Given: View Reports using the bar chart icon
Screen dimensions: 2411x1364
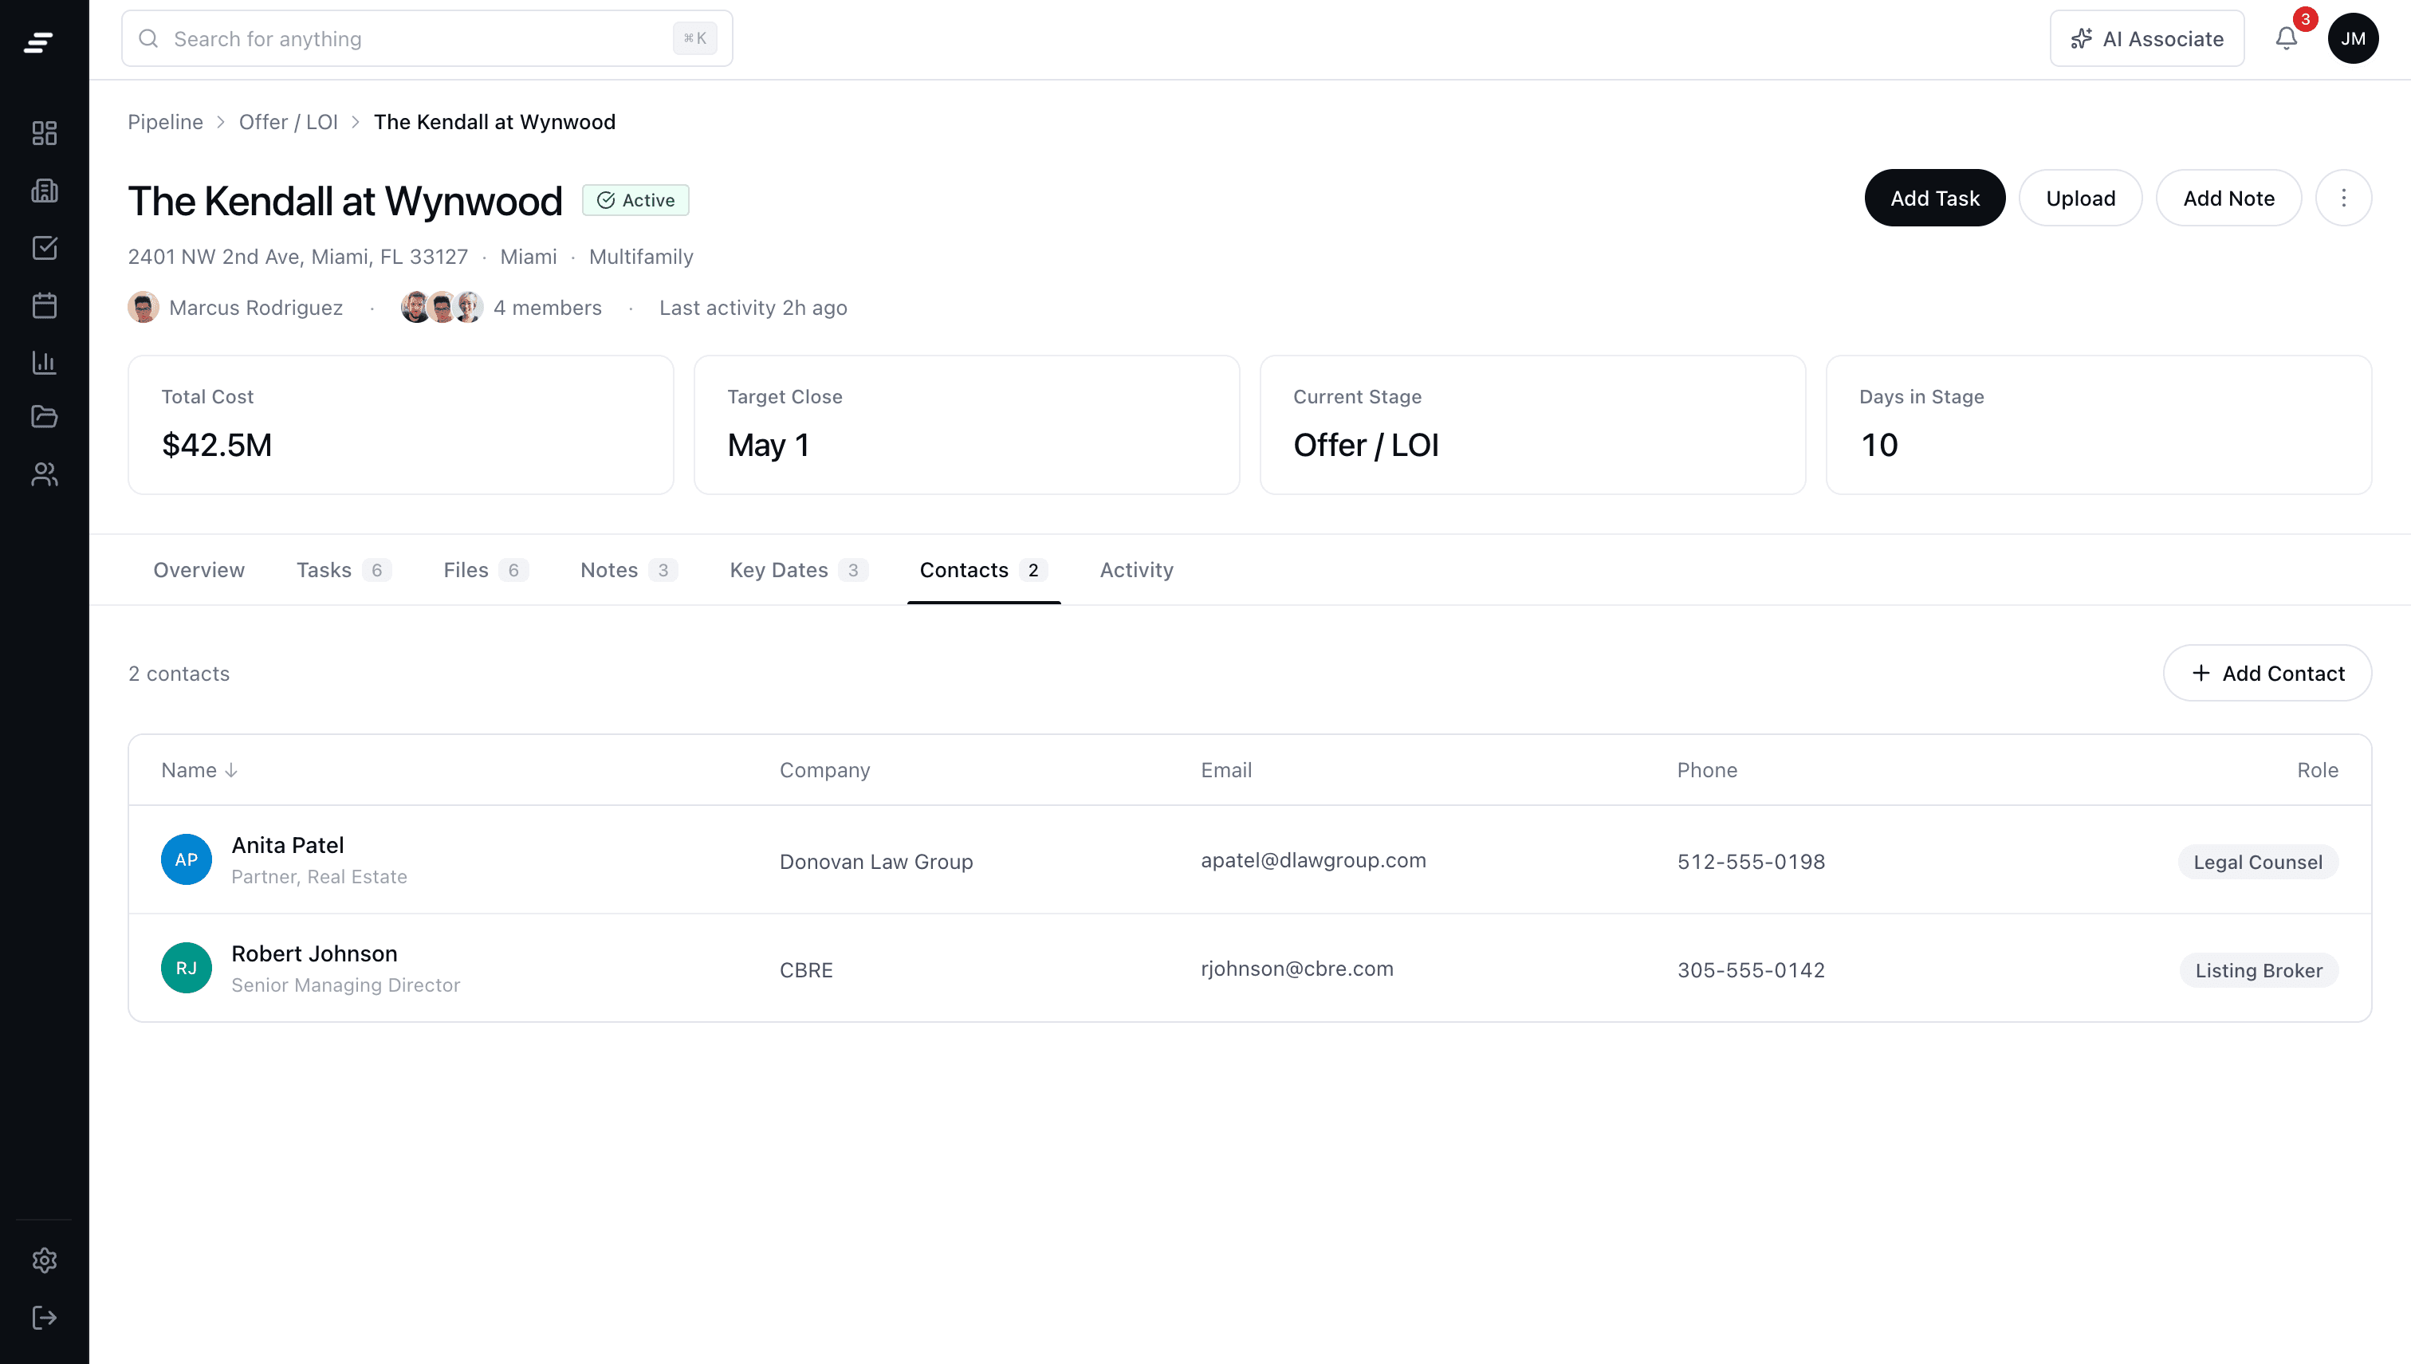Looking at the screenshot, I should (44, 364).
